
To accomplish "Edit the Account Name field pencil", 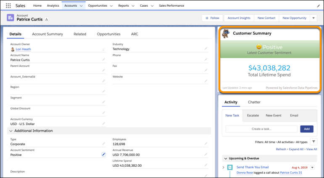I will click(103, 59).
